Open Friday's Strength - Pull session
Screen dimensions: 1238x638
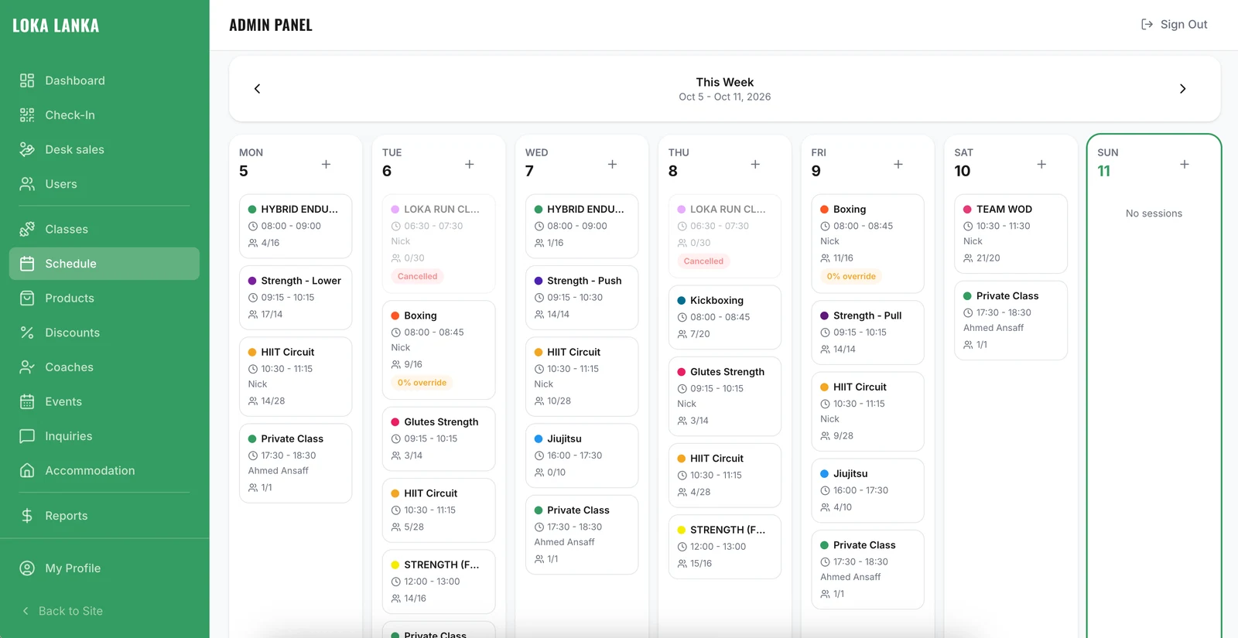tap(868, 333)
